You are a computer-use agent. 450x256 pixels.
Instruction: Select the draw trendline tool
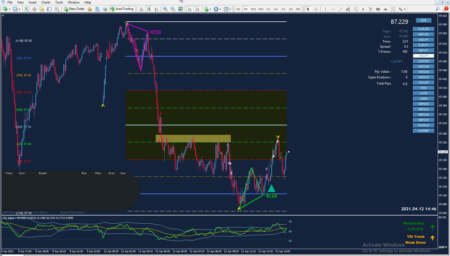click(340, 9)
